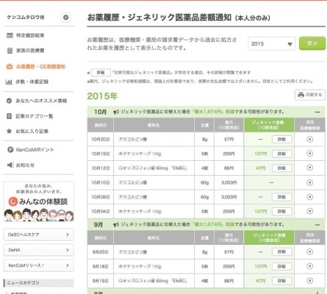Click the star icon for お気に入り記事
Screen dimensions: 327x294
click(x=9, y=131)
